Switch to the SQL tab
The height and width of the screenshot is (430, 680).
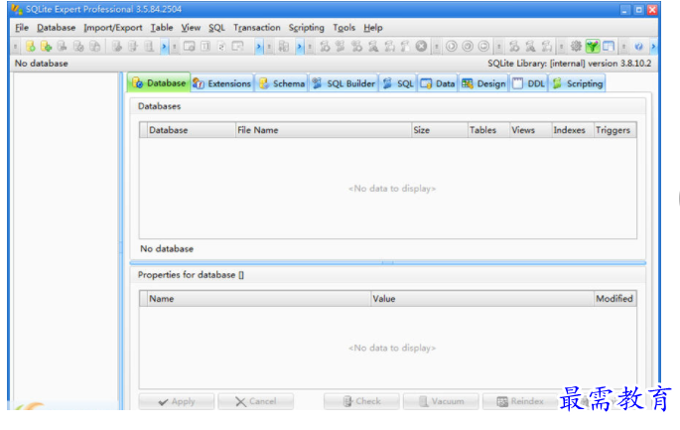(x=398, y=83)
